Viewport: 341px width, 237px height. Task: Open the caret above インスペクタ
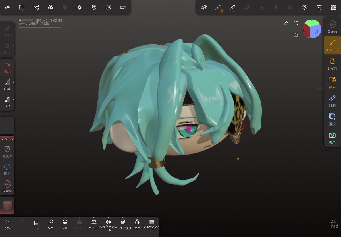[123, 218]
